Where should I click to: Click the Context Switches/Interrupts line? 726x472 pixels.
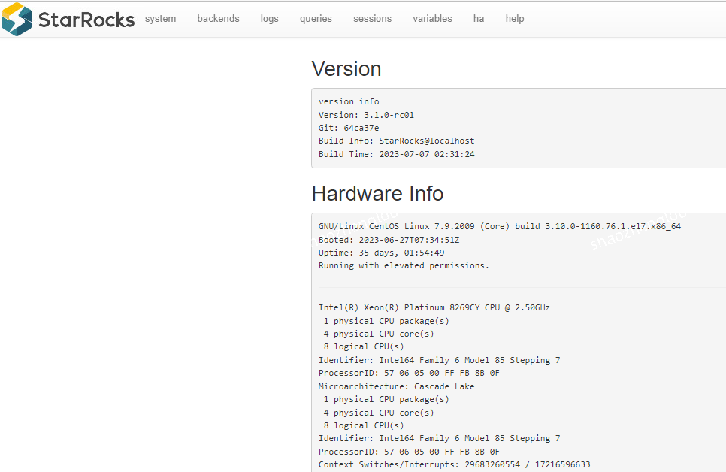pos(454,464)
